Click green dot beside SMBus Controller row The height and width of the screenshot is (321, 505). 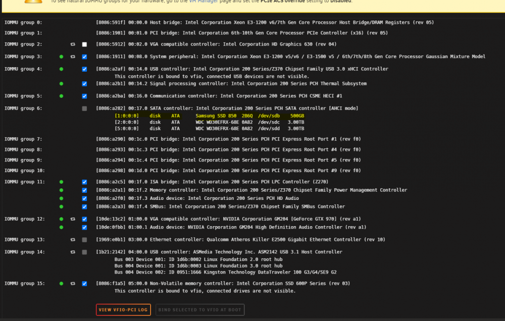[x=61, y=207]
